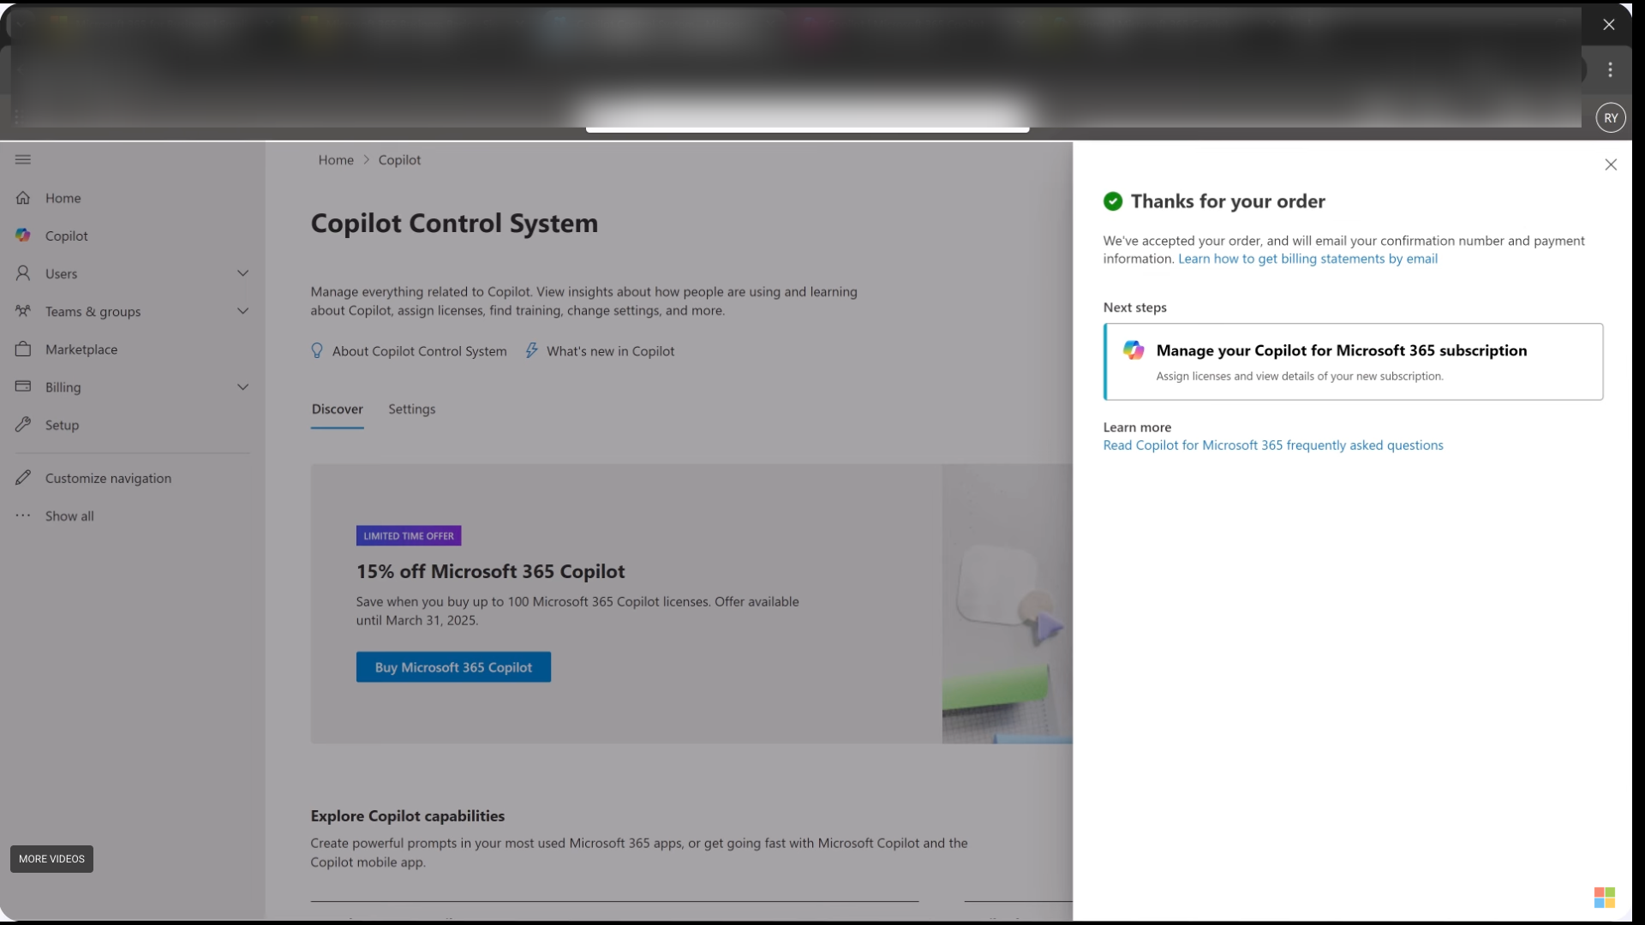Switch to the Settings tab

coord(411,409)
